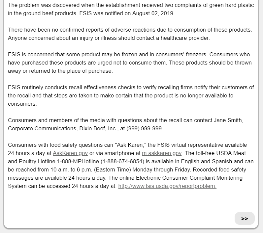
Task: Open the fsis.usda.gov/reportproblem link
Action: [x=167, y=186]
